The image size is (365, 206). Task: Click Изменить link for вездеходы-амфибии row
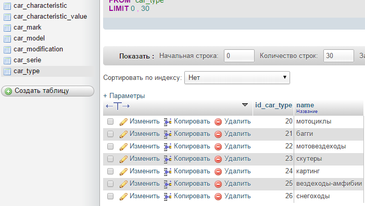click(x=145, y=184)
